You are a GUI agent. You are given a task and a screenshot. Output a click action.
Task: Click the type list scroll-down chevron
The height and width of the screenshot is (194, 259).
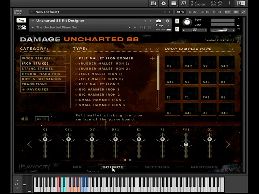click(x=158, y=109)
